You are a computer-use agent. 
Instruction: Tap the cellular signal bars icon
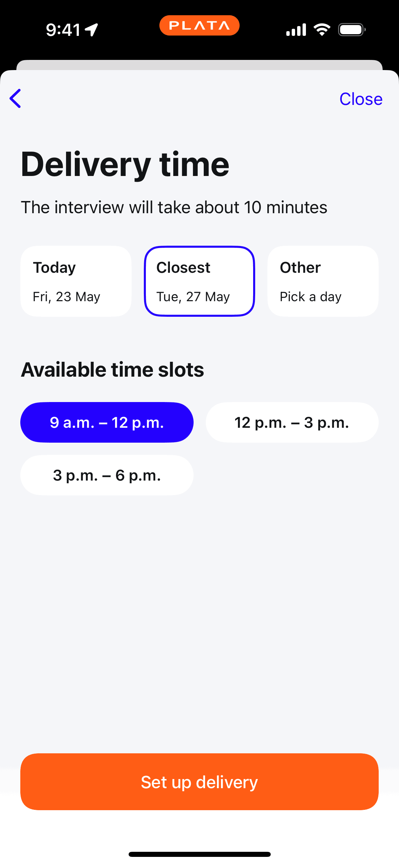click(x=296, y=29)
